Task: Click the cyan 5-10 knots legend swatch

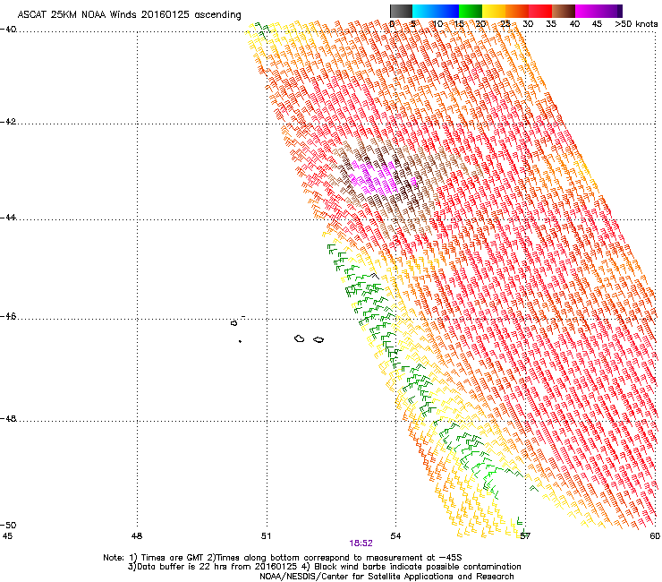Action: point(424,11)
